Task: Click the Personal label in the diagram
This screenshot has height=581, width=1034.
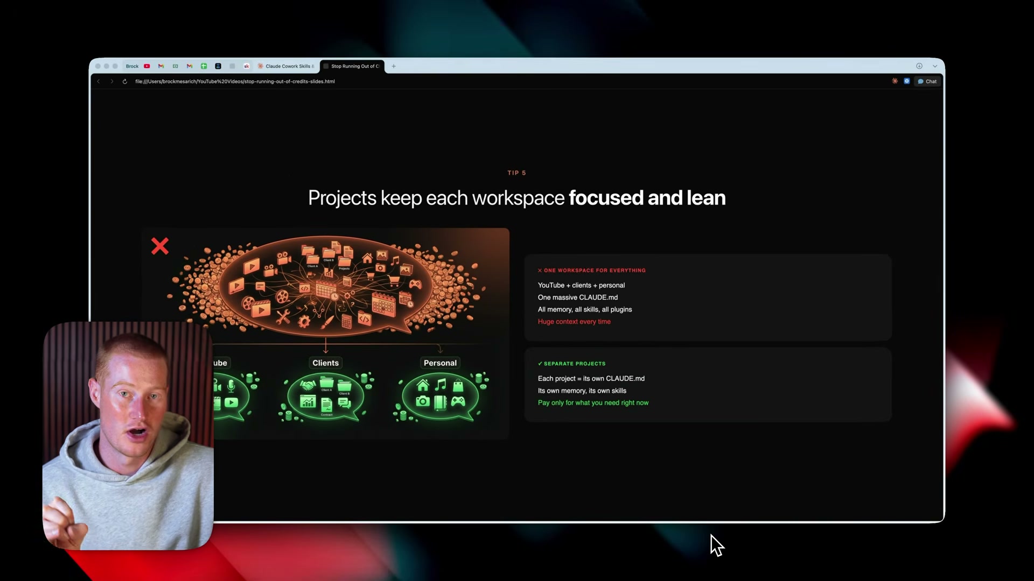Action: 440,363
